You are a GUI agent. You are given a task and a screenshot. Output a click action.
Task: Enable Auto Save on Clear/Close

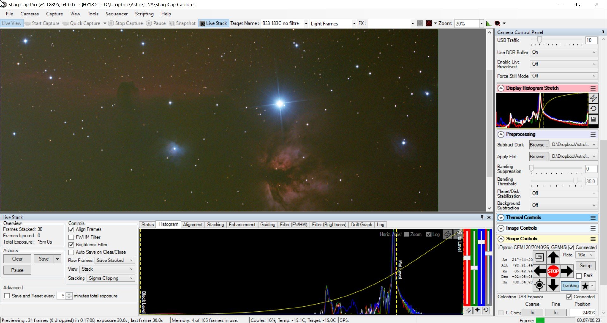point(71,252)
